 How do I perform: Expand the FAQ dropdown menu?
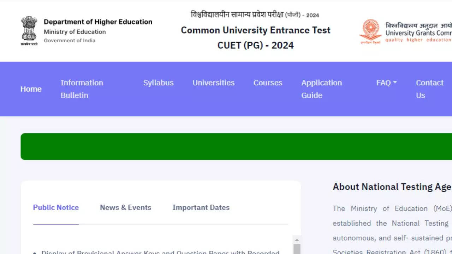pyautogui.click(x=386, y=83)
